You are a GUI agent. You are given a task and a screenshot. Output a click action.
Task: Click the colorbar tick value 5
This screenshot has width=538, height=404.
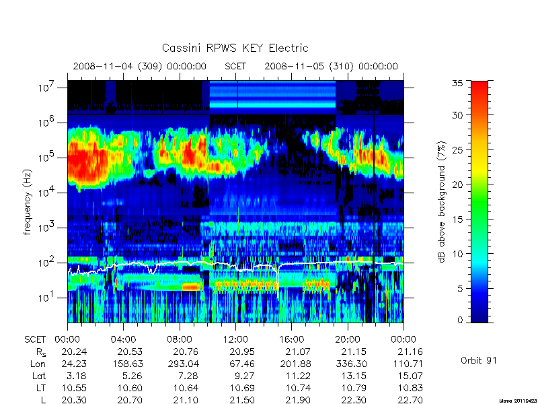(x=460, y=288)
